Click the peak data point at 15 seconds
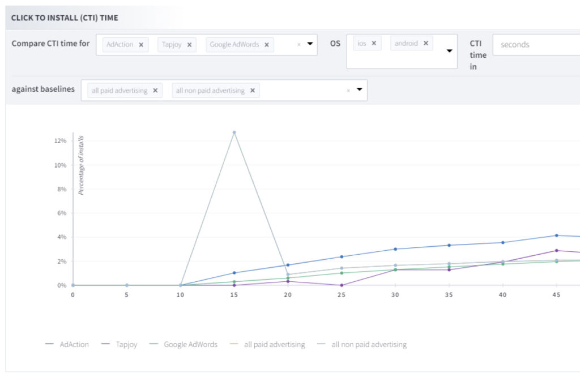 tap(234, 132)
